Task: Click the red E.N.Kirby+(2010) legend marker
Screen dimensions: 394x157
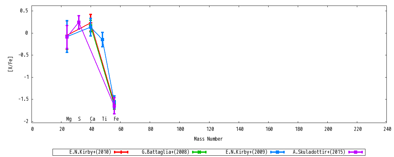Action: pos(121,152)
